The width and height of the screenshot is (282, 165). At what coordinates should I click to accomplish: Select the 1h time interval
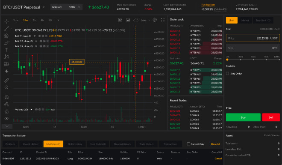tap(34, 20)
